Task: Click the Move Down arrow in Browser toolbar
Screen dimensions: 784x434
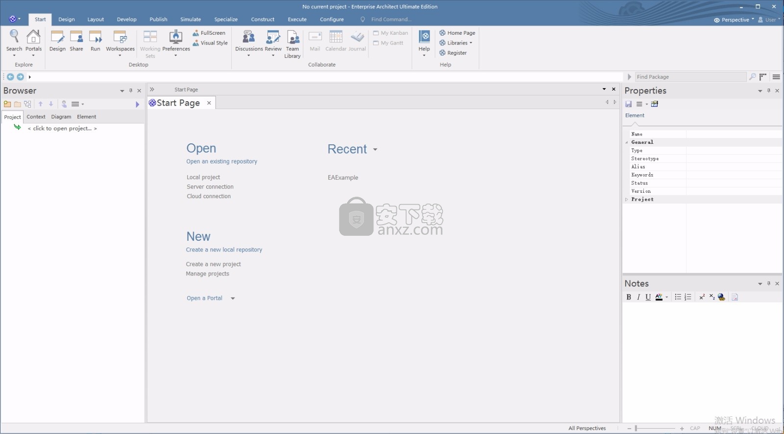Action: [51, 104]
